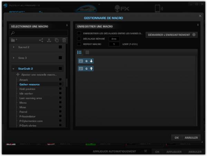Click the macro search input field

click(39, 33)
